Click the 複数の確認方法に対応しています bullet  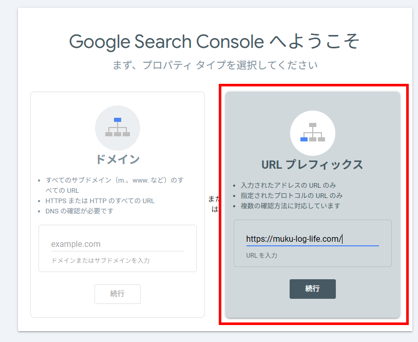pos(290,206)
